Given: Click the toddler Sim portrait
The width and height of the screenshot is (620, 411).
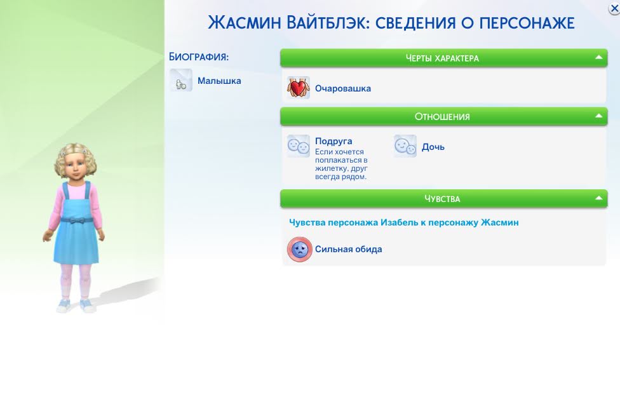Looking at the screenshot, I should click(x=75, y=227).
